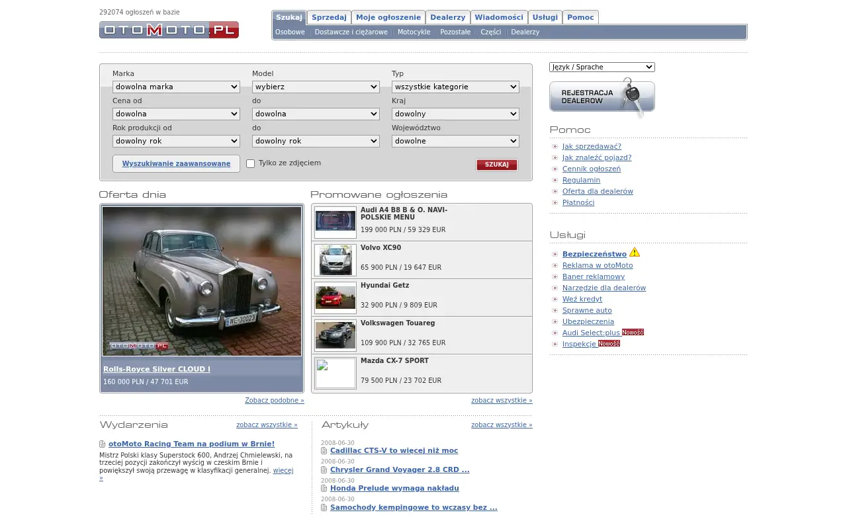847x529 pixels.
Task: Open the Marka dropdown
Action: tap(176, 87)
